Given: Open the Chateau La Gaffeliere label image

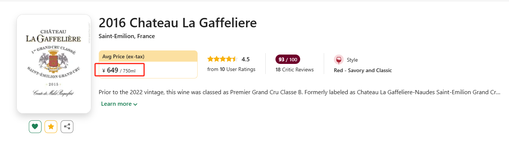Looking at the screenshot, I should click(54, 64).
